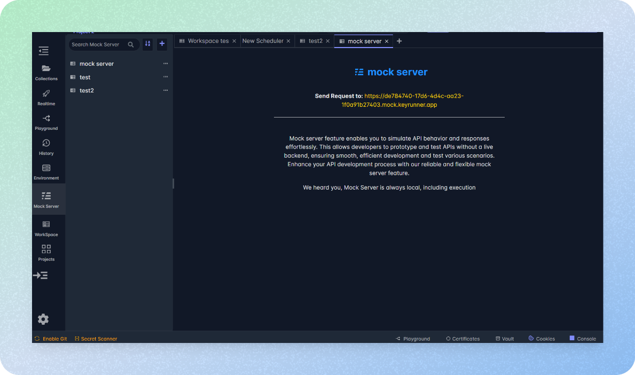635x375 pixels.
Task: Click inside the Search Mock Server field
Action: pyautogui.click(x=99, y=44)
